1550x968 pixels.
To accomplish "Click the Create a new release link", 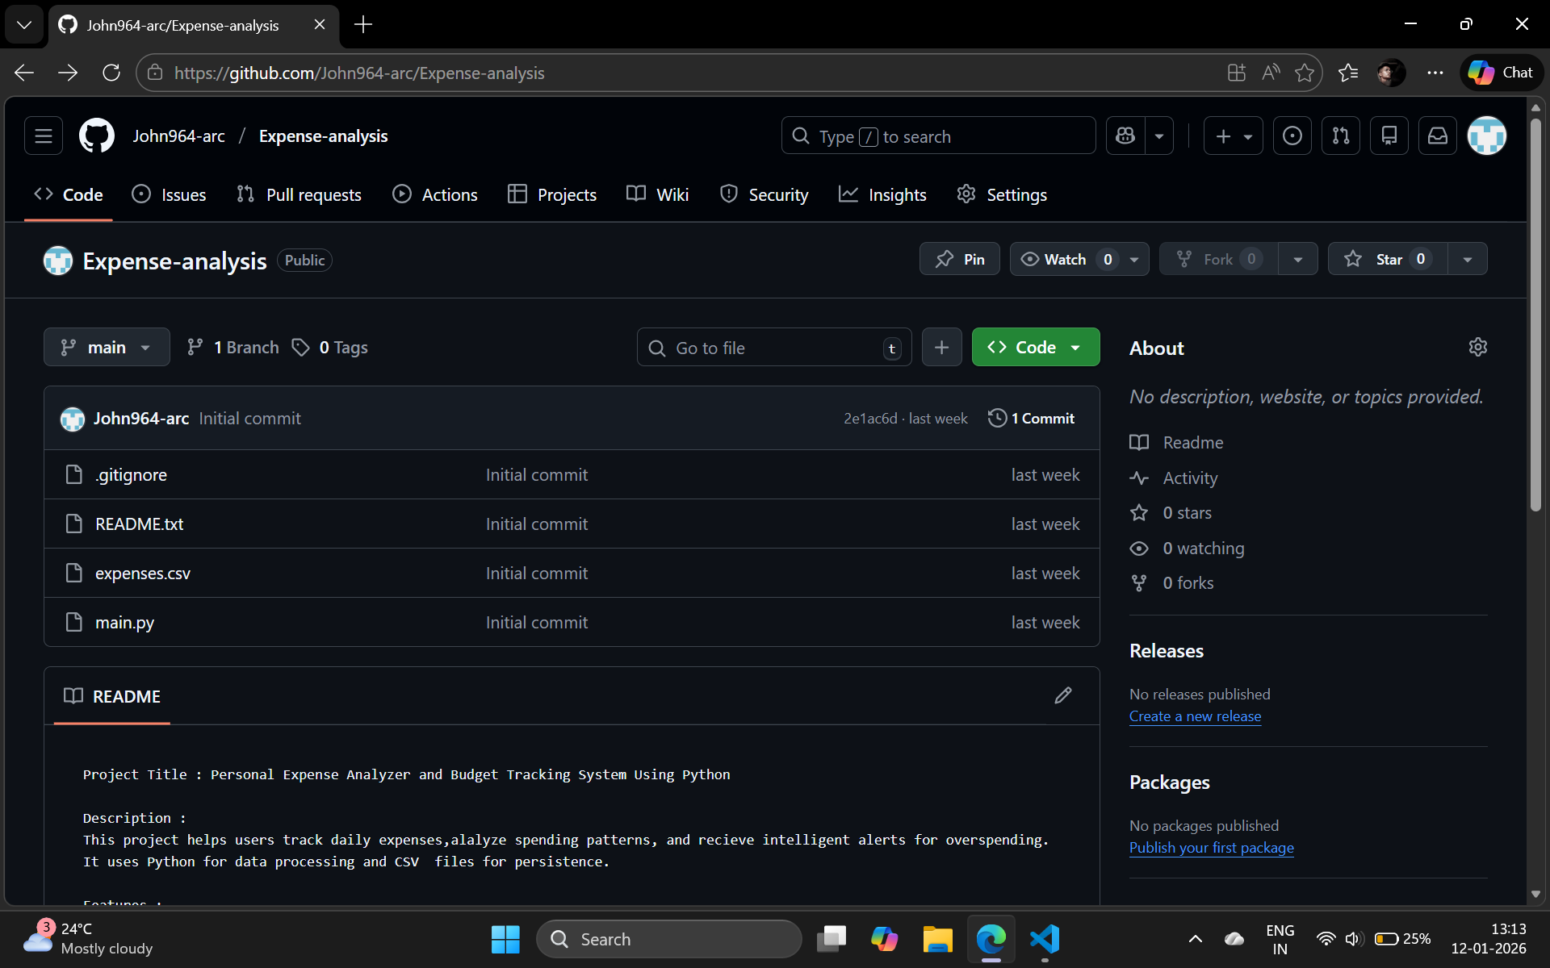I will [x=1195, y=716].
